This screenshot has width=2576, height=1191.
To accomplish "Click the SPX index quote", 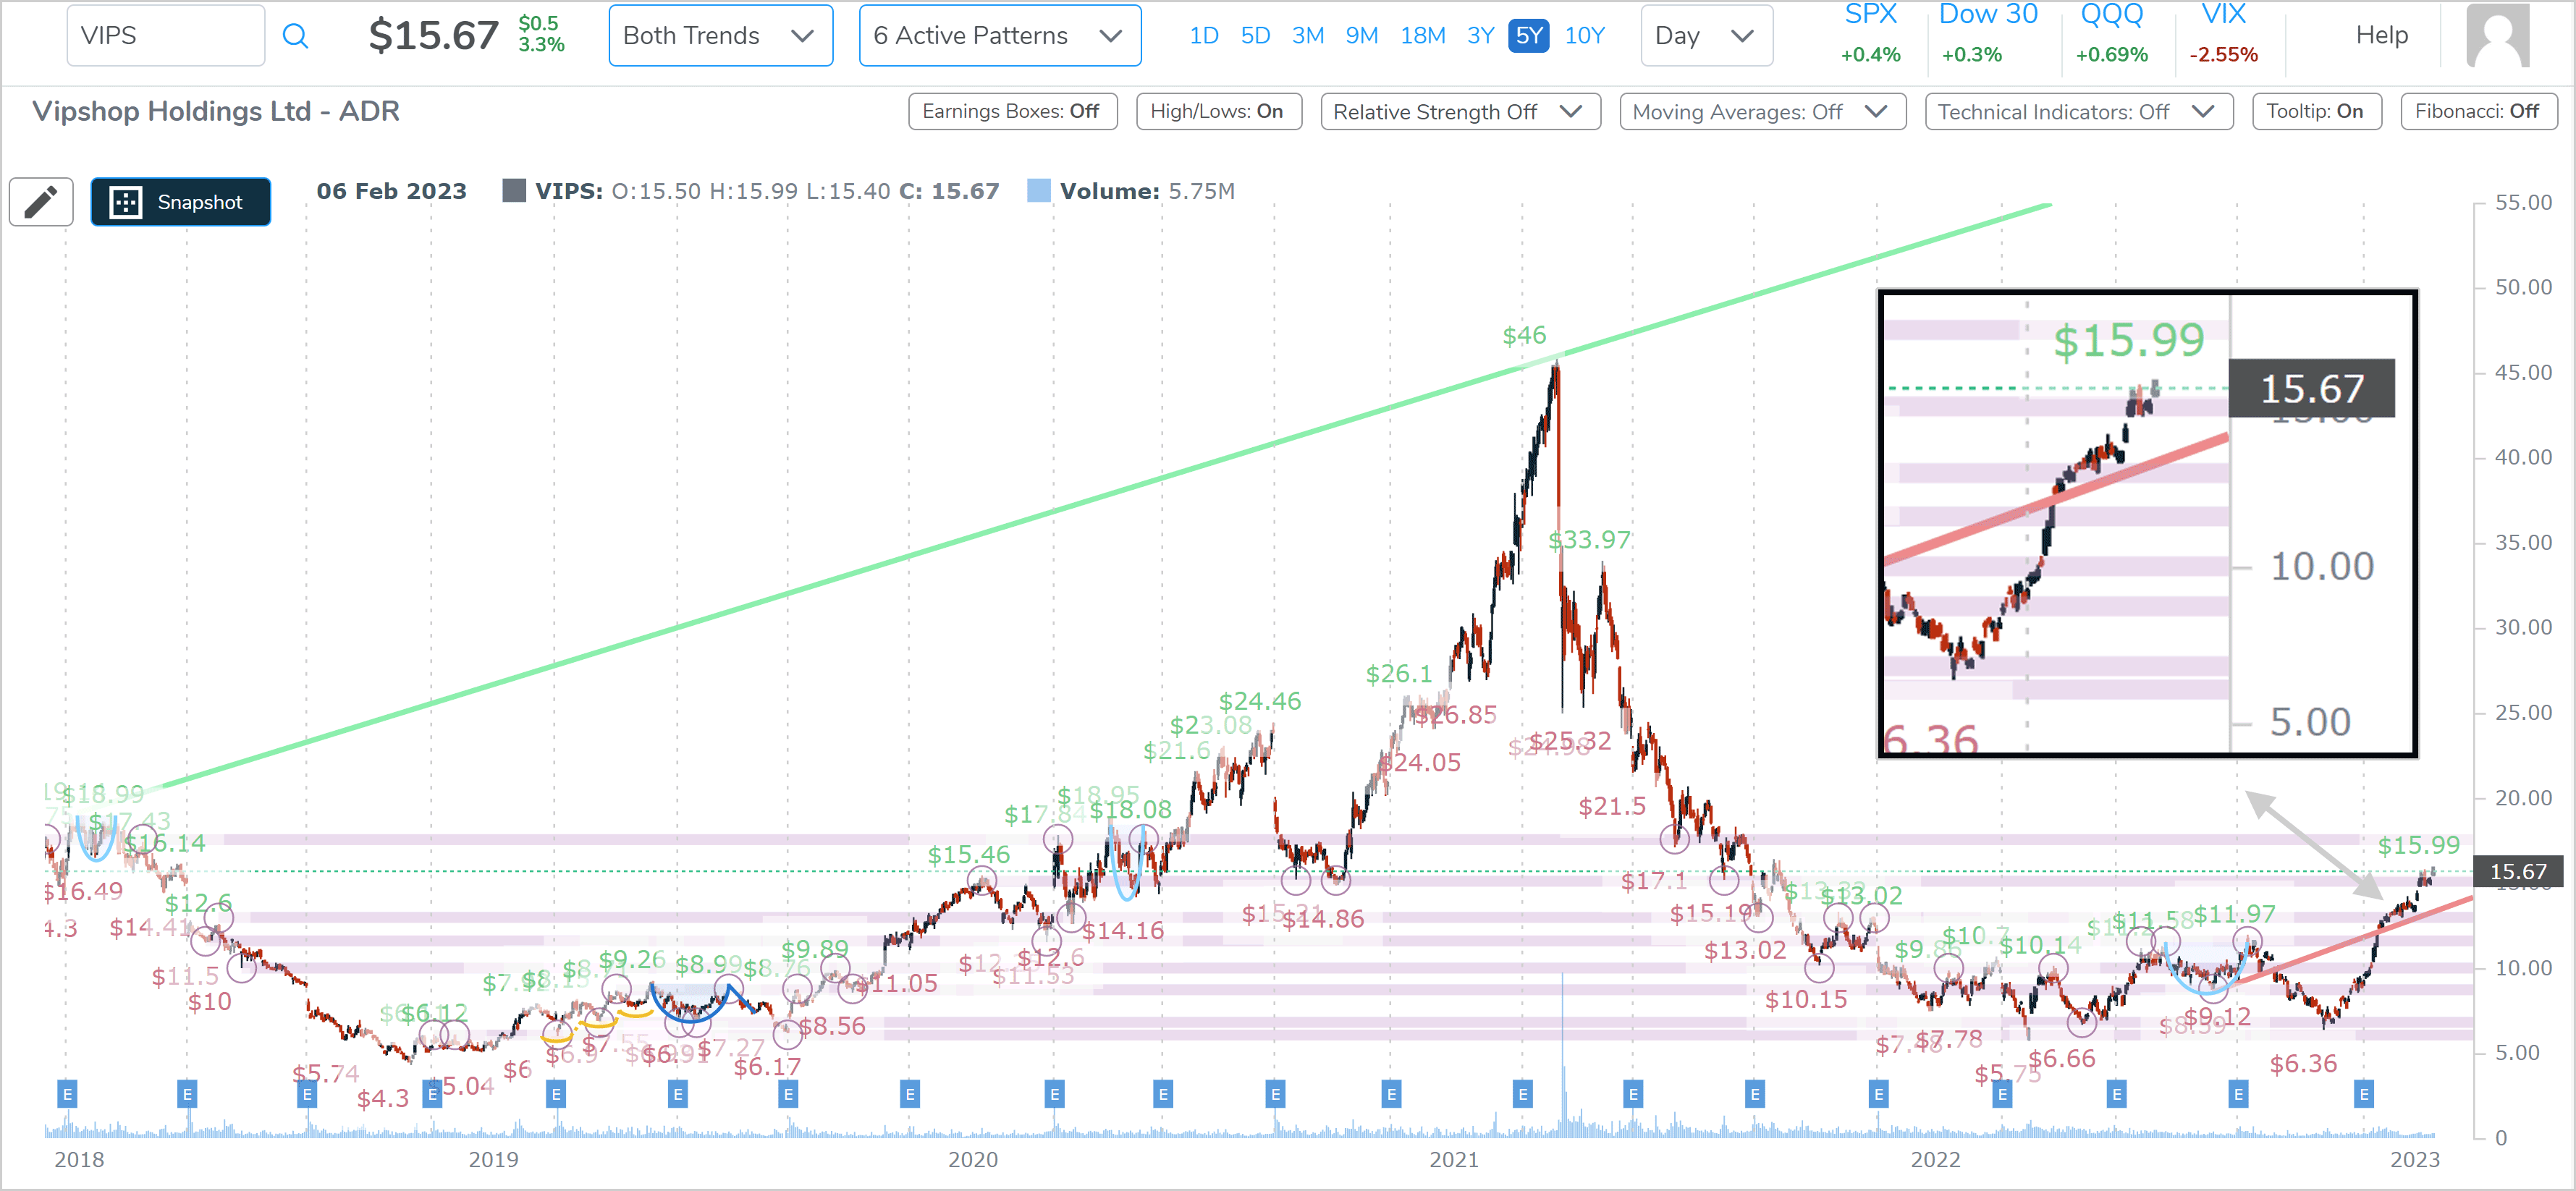I will [x=1870, y=34].
